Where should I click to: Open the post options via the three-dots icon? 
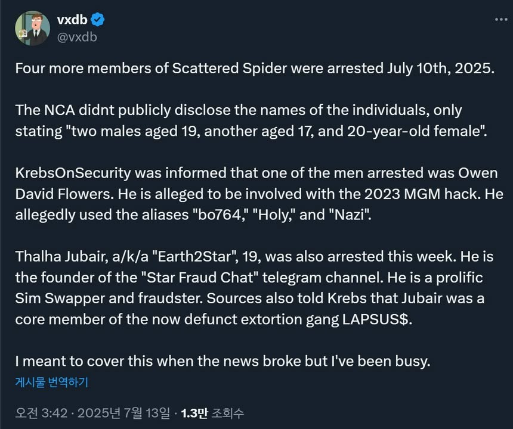click(500, 19)
